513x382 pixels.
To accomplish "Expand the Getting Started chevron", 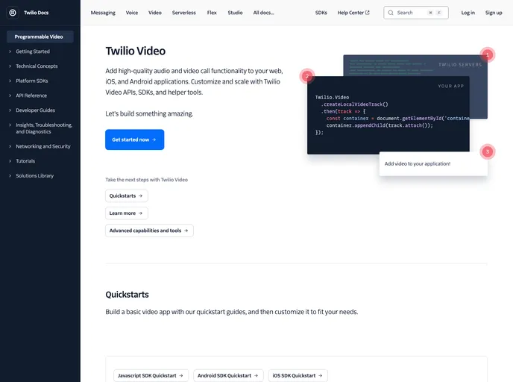I will coord(10,51).
